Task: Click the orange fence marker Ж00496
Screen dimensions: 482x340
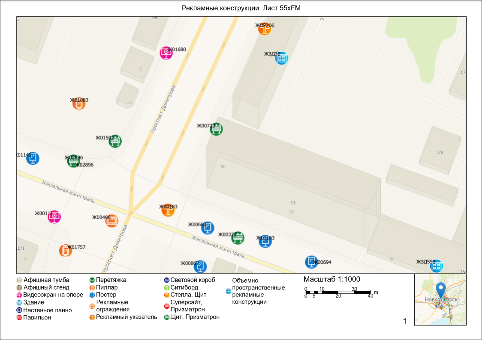Action: tap(111, 221)
